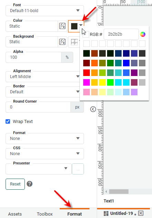The image size is (152, 218).
Task: Pick the lime yellow-green swatch
Action: click(x=102, y=73)
